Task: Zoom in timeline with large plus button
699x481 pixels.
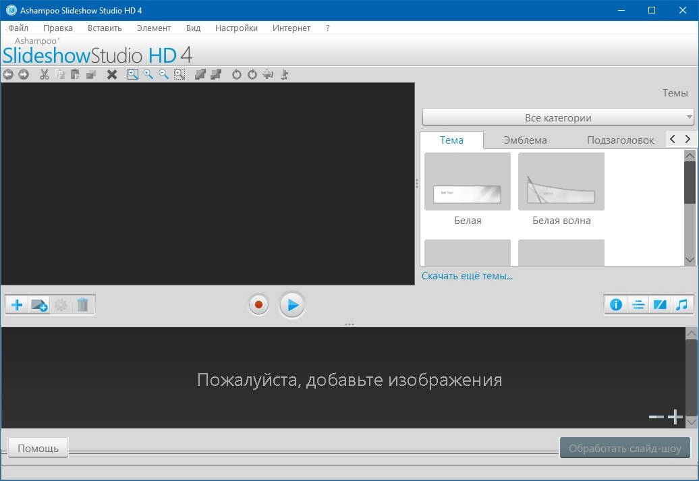Action: point(675,417)
